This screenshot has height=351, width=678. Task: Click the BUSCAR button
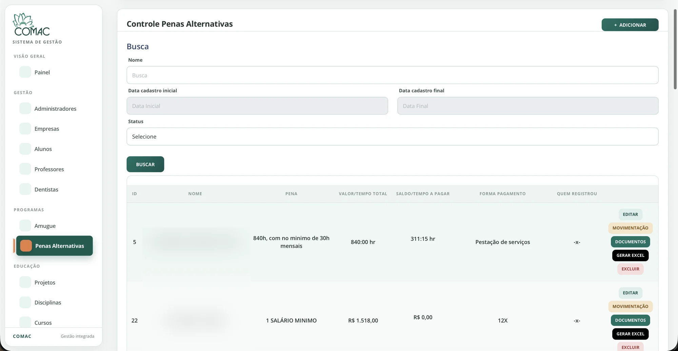(x=145, y=164)
